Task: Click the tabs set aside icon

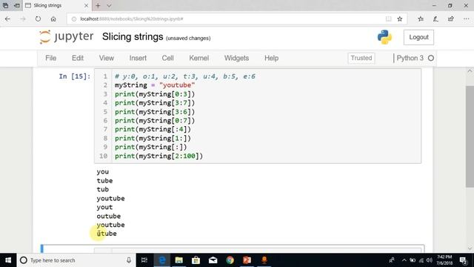Action: click(x=5, y=5)
